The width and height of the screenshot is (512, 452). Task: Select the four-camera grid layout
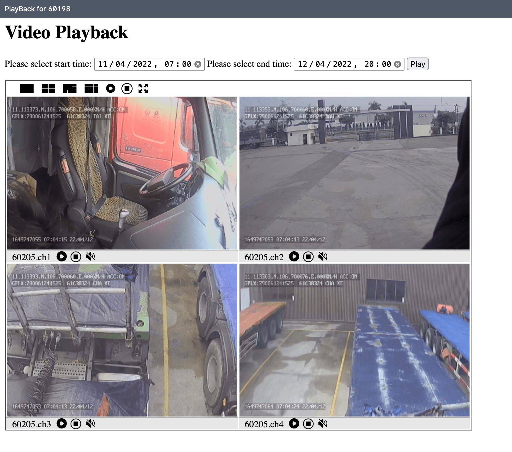(x=48, y=88)
